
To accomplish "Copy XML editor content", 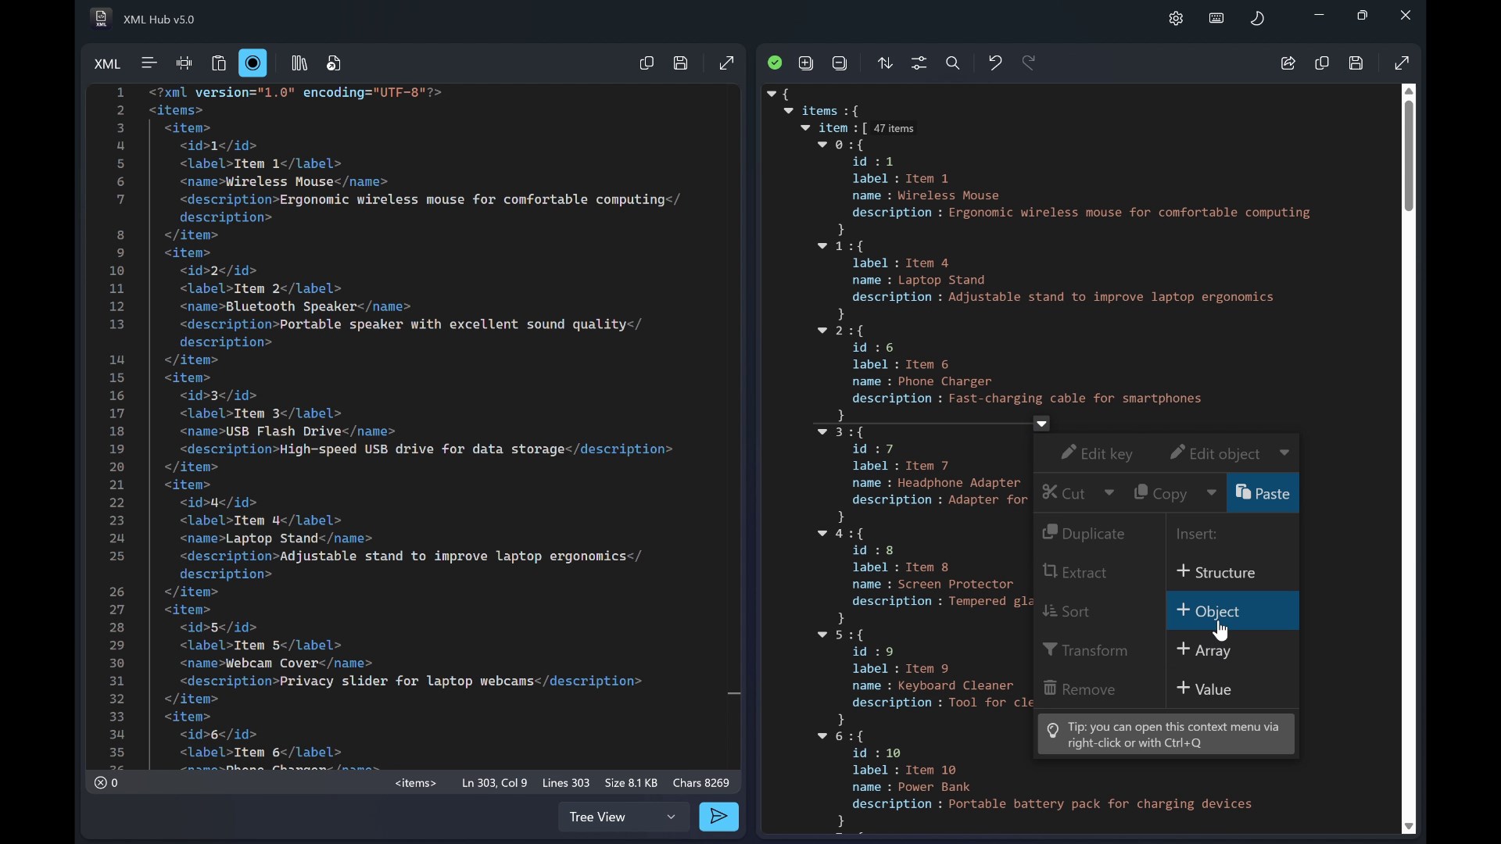I will click(648, 63).
